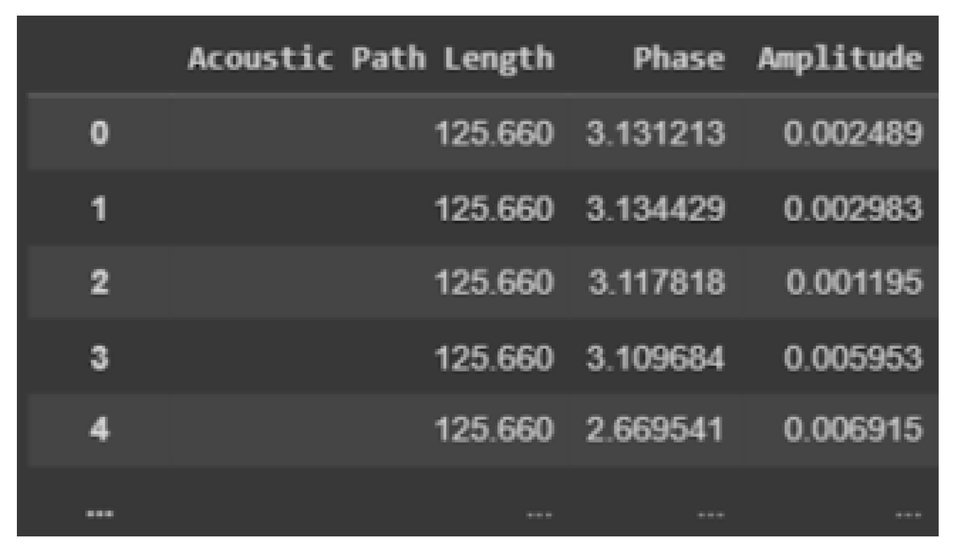The height and width of the screenshot is (552, 964).
Task: Click the Amplitude value 0.002489
Action: point(854,133)
